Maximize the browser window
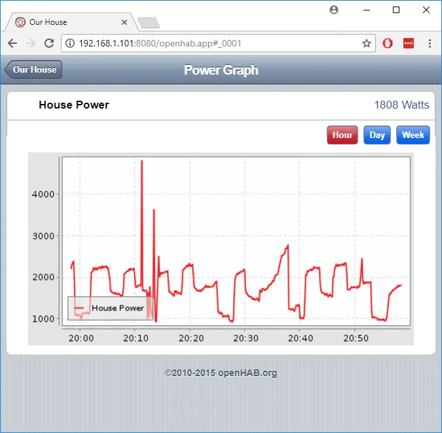 point(396,10)
